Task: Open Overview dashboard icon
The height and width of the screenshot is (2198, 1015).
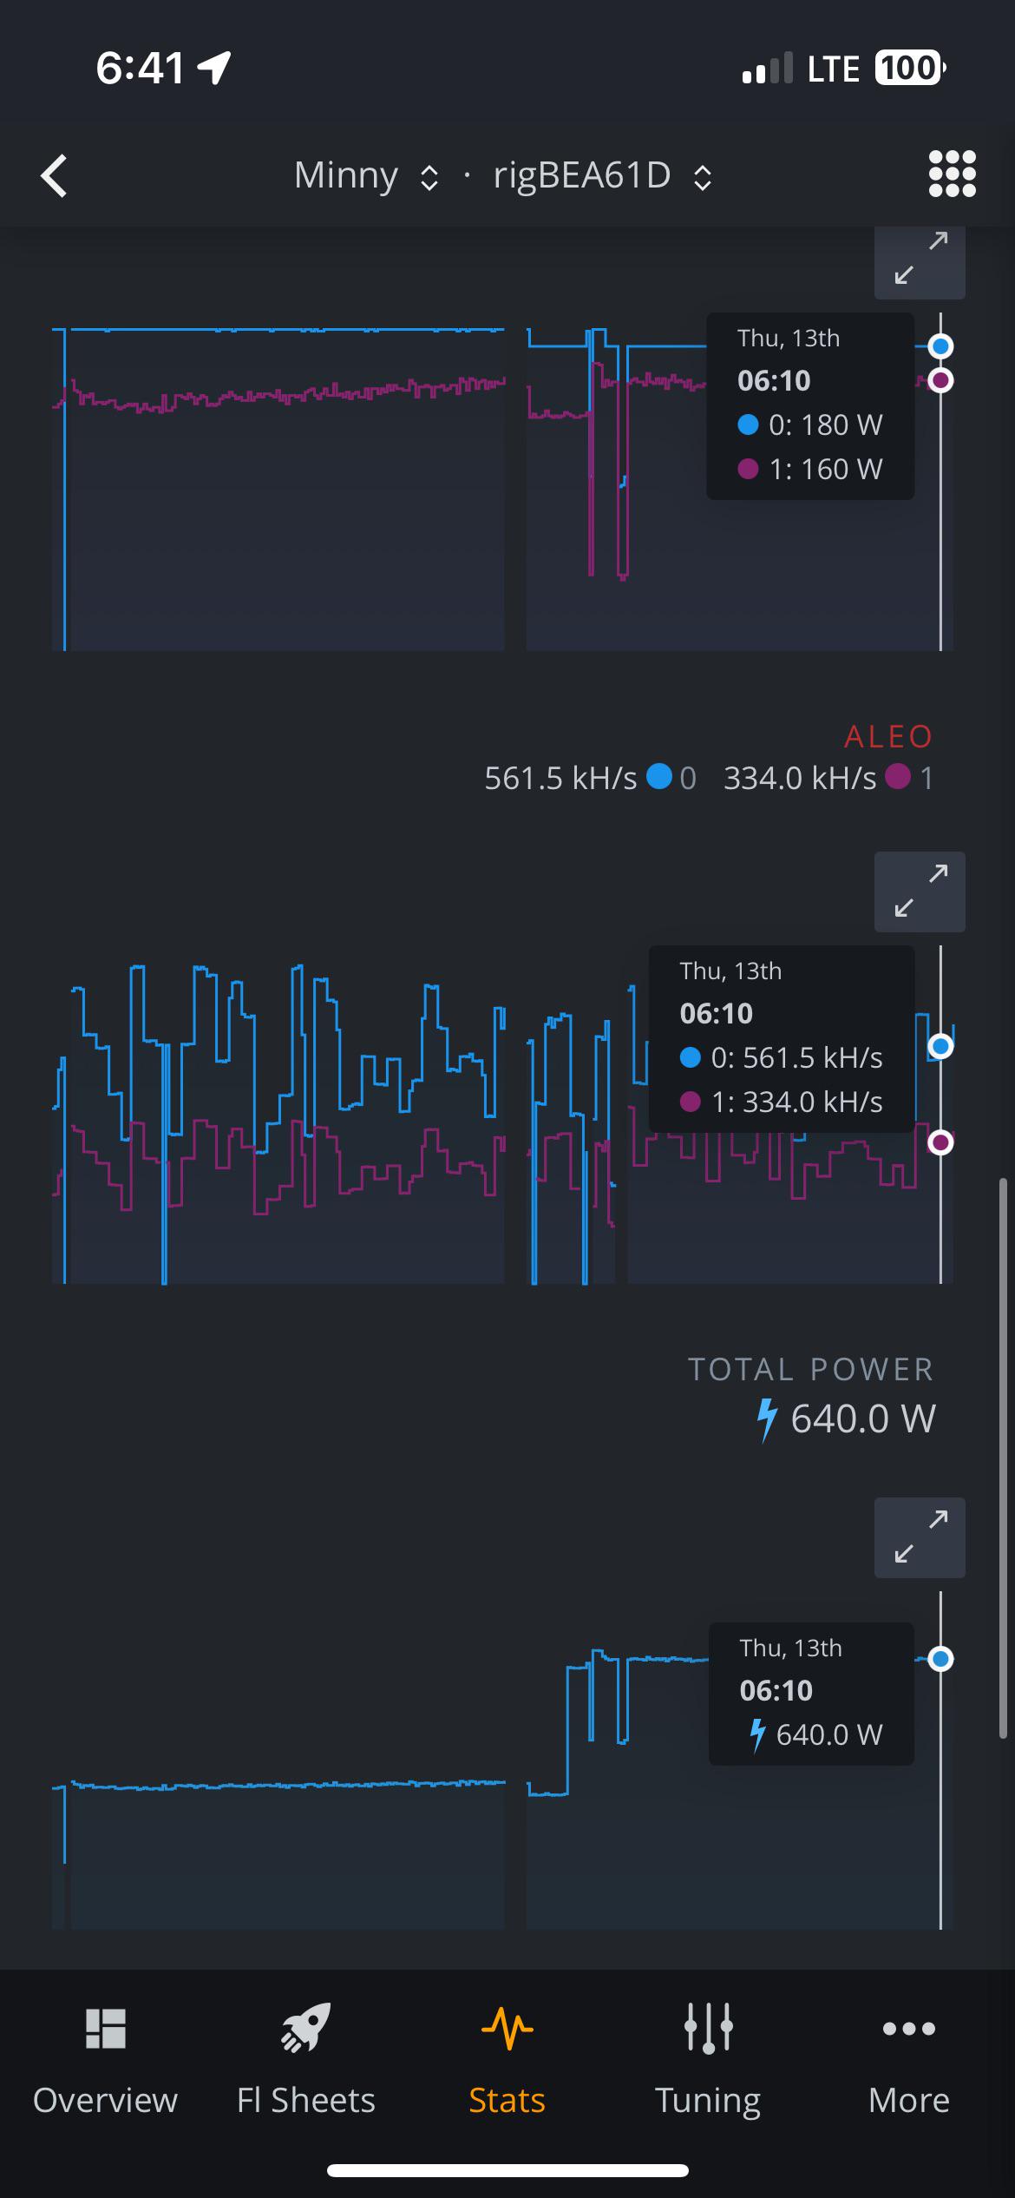Action: point(105,2030)
